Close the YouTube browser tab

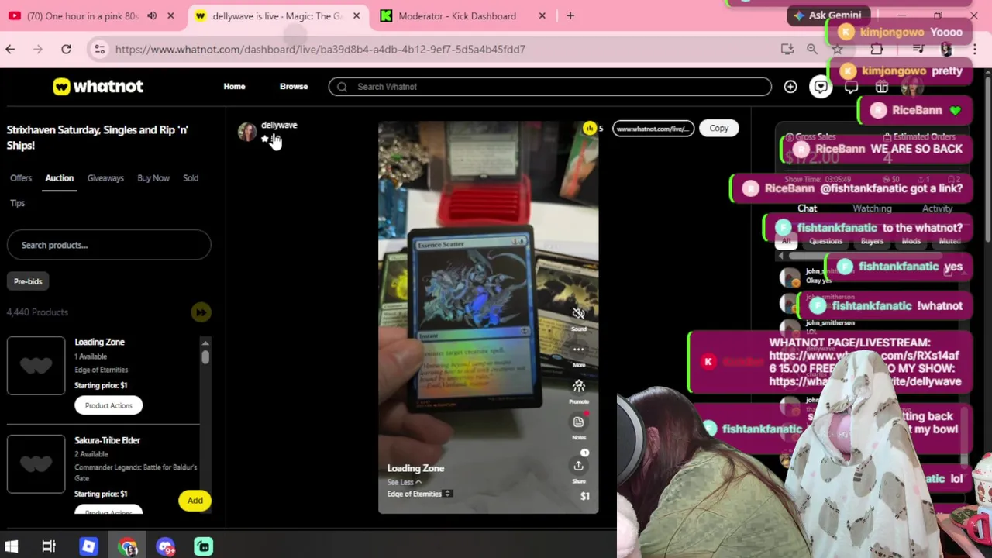click(170, 15)
